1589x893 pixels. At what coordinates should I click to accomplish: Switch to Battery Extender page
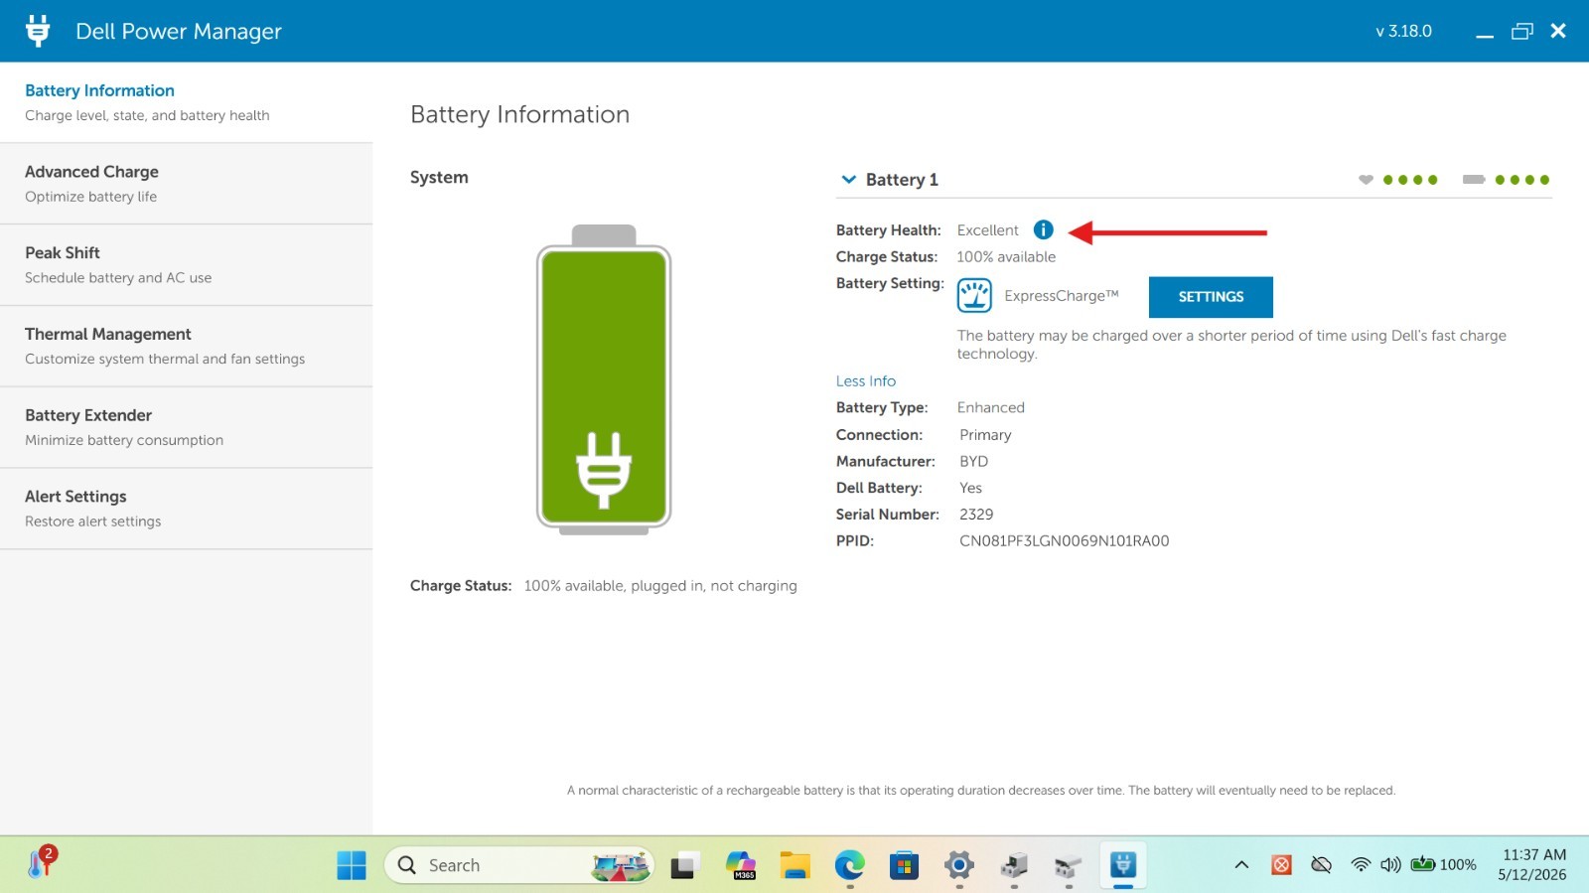187,428
